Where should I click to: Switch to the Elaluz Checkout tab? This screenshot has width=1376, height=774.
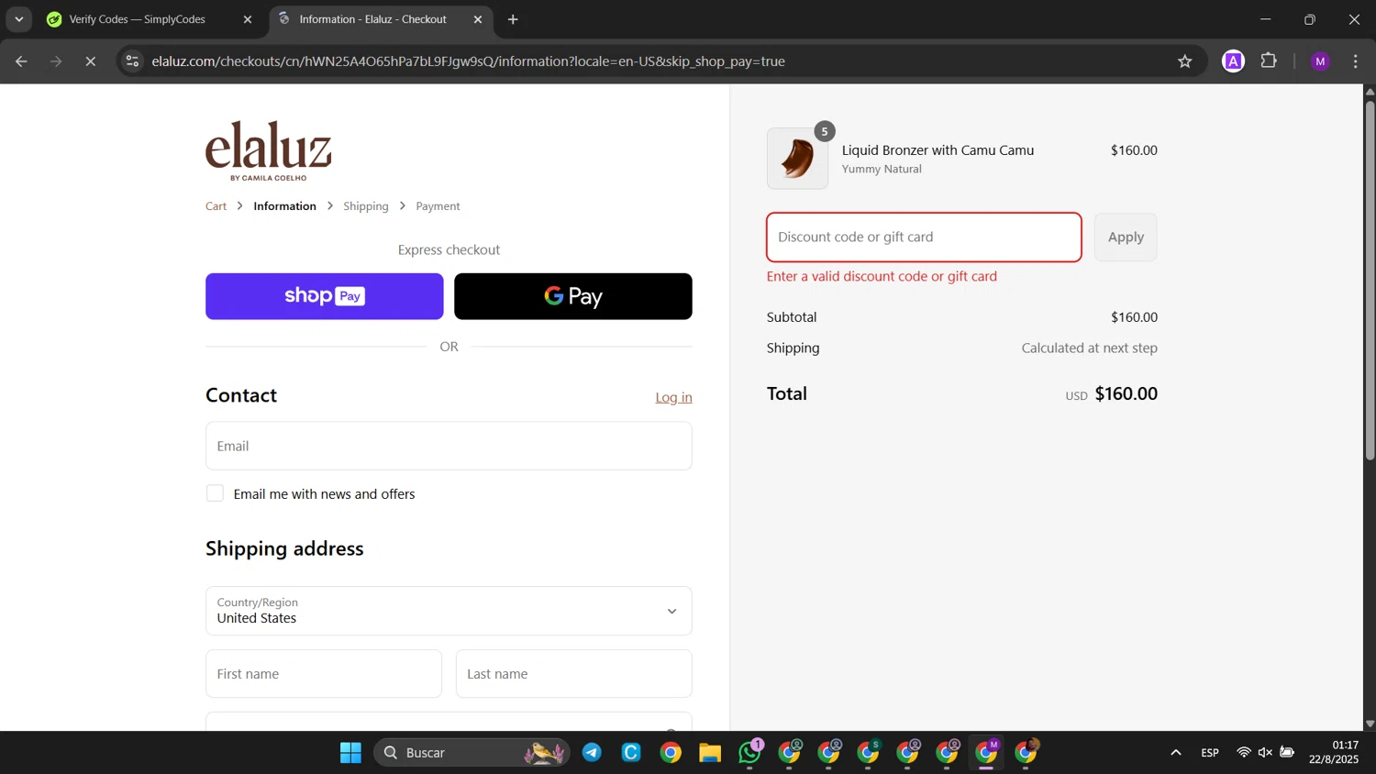pos(372,19)
